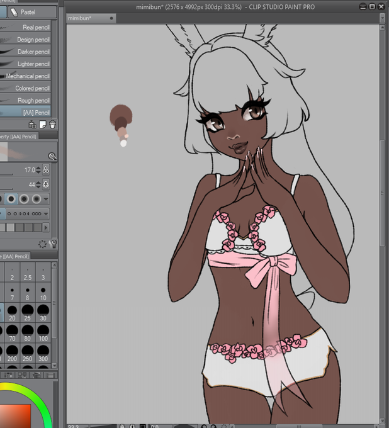This screenshot has width=389, height=428.
Task: Pick the light gray swatch in tool property
Action: point(10,227)
